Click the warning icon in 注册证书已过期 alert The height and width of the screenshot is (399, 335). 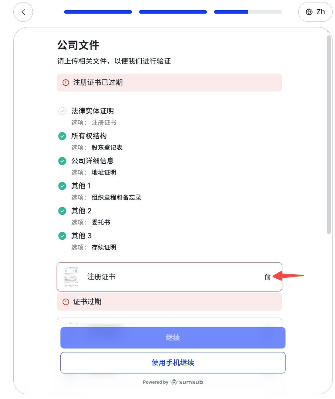[x=66, y=83]
